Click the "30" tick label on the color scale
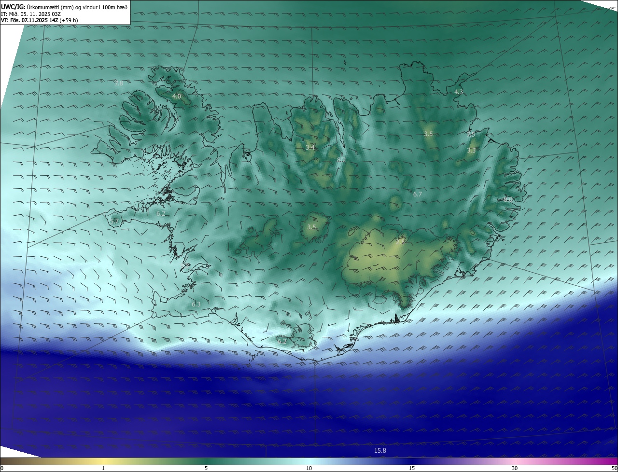The image size is (618, 472). 515,468
